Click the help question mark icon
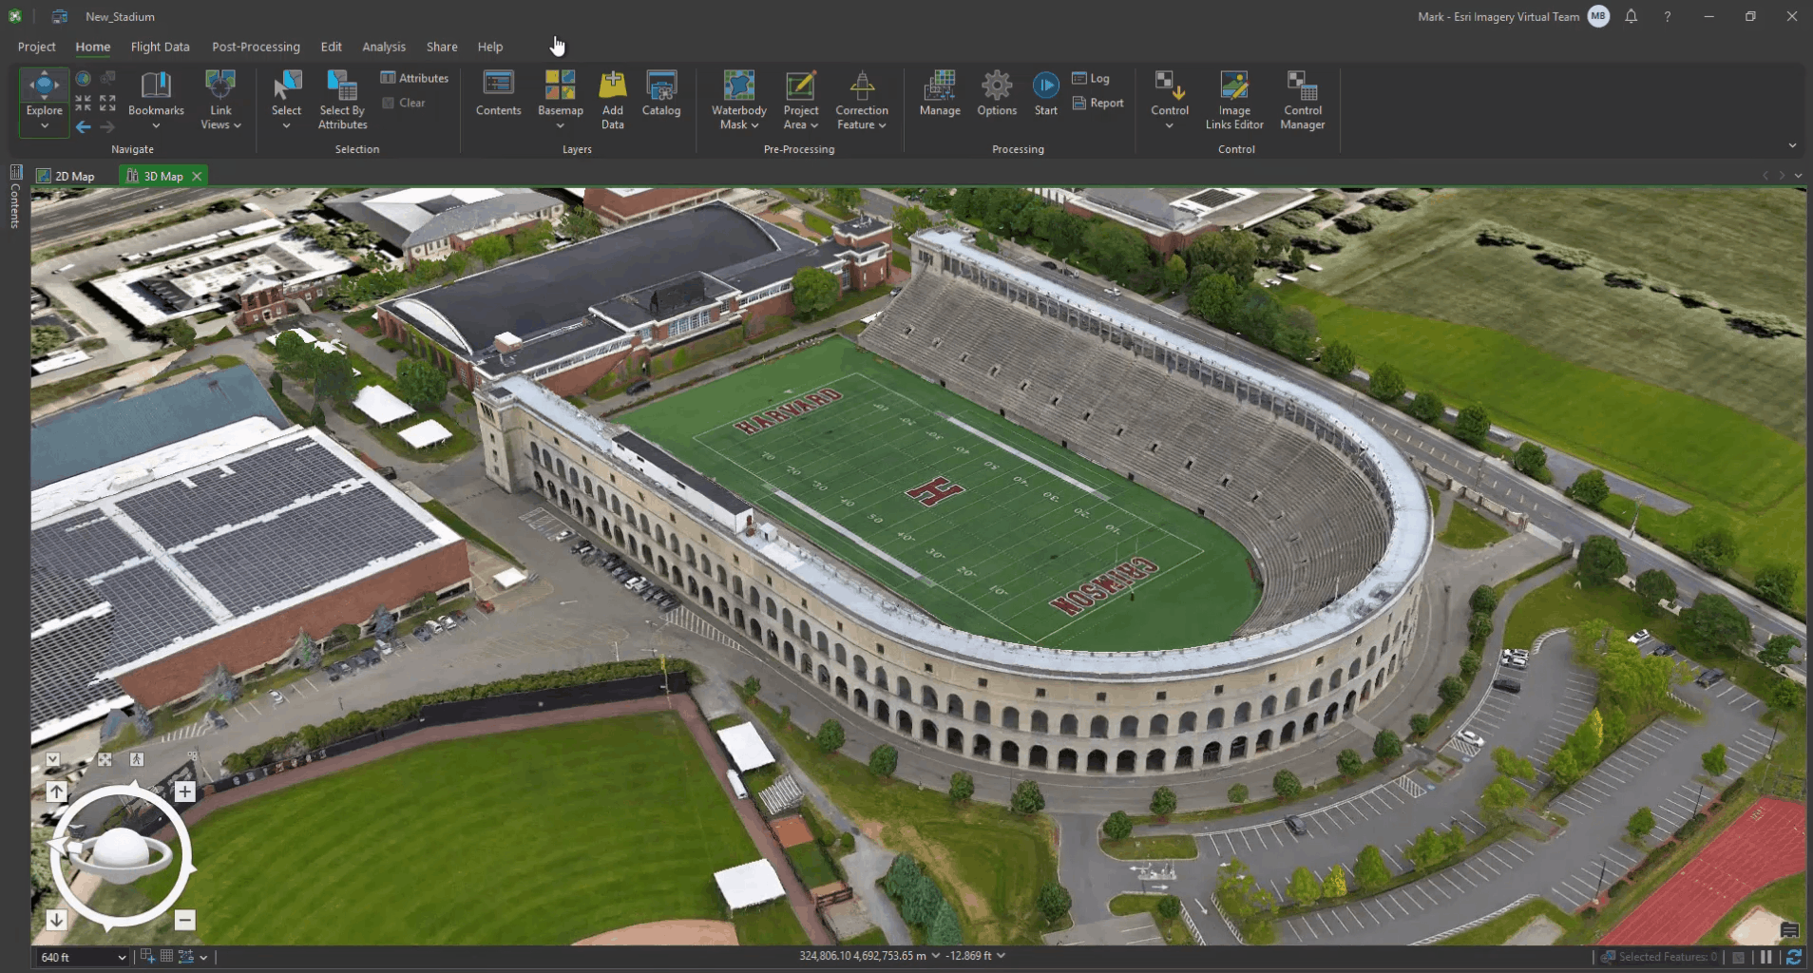 [1668, 17]
